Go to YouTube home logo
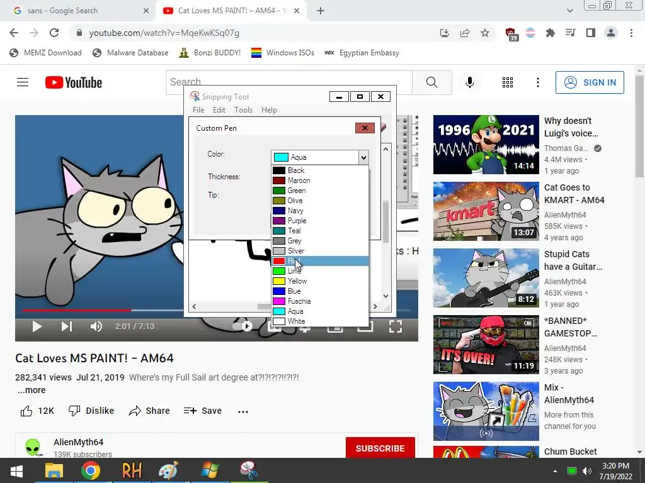645x483 pixels. (x=74, y=82)
